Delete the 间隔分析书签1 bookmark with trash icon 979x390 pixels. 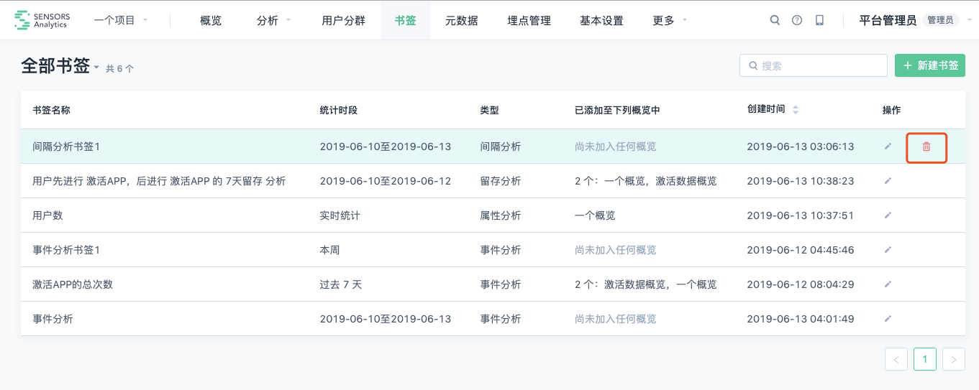coord(926,147)
